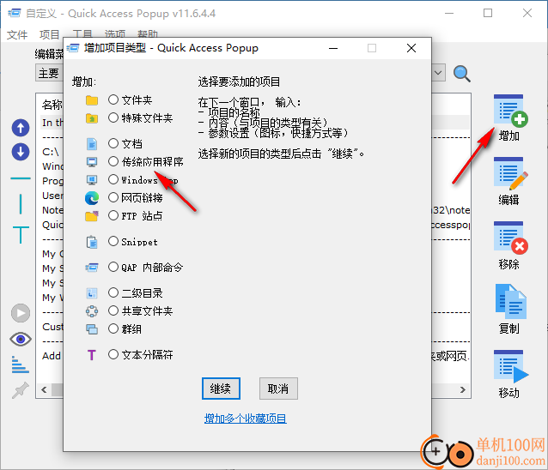Select the 共享文件夹 radio button
The height and width of the screenshot is (470, 548).
(x=113, y=310)
